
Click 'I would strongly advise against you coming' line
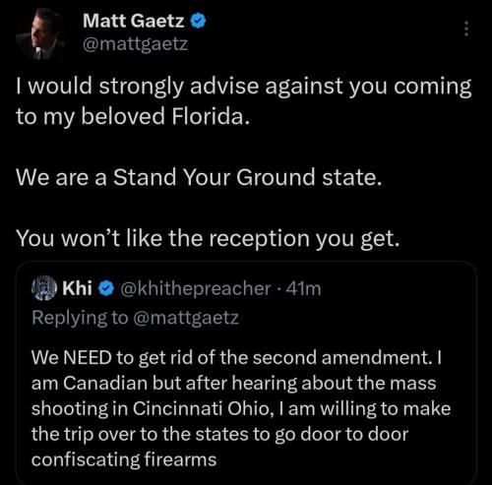click(244, 88)
